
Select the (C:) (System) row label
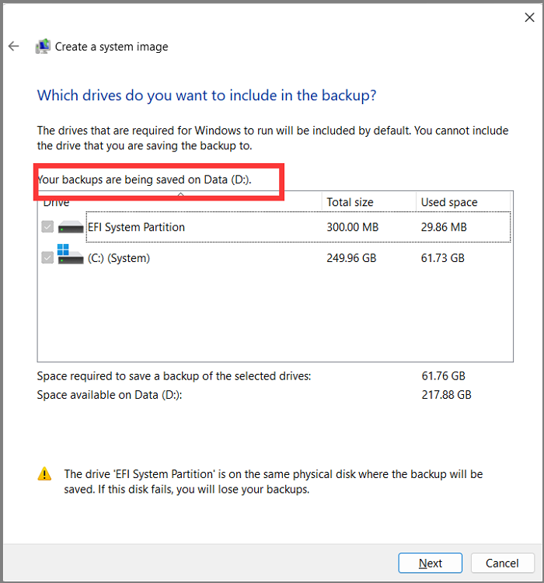point(119,258)
